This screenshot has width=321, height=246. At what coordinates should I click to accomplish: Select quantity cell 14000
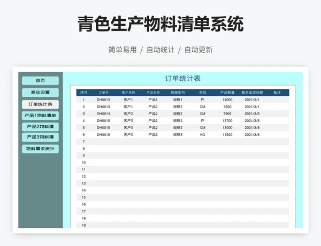(227, 100)
